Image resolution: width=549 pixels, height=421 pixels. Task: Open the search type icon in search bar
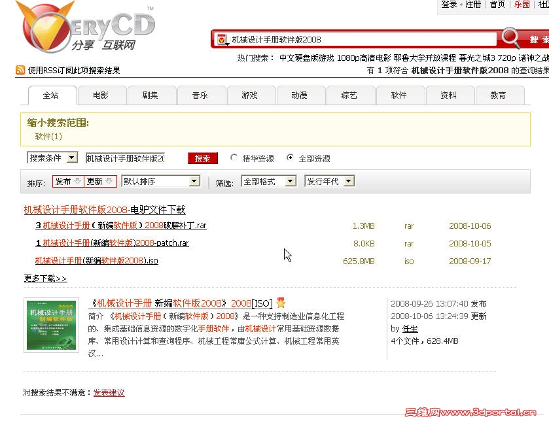coord(222,39)
